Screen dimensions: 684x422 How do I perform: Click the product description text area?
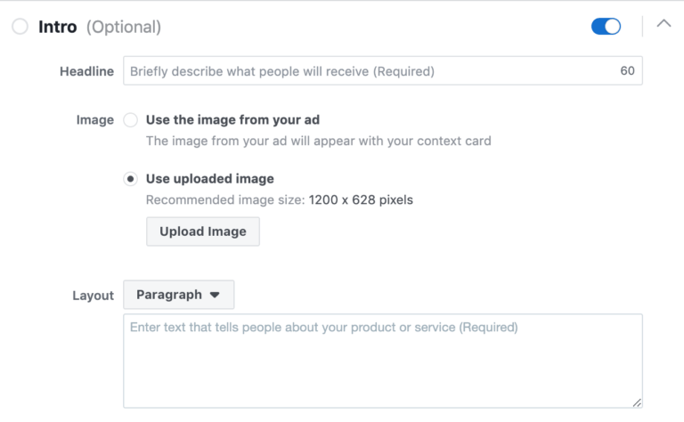(x=382, y=361)
